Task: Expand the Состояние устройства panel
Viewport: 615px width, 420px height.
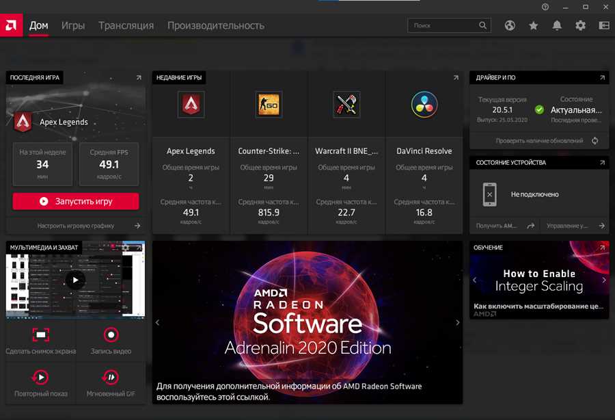Action: pyautogui.click(x=602, y=163)
